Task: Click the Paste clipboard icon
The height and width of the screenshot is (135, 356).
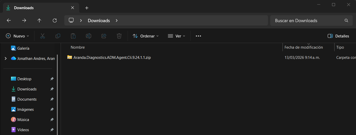Action: [x=73, y=36]
